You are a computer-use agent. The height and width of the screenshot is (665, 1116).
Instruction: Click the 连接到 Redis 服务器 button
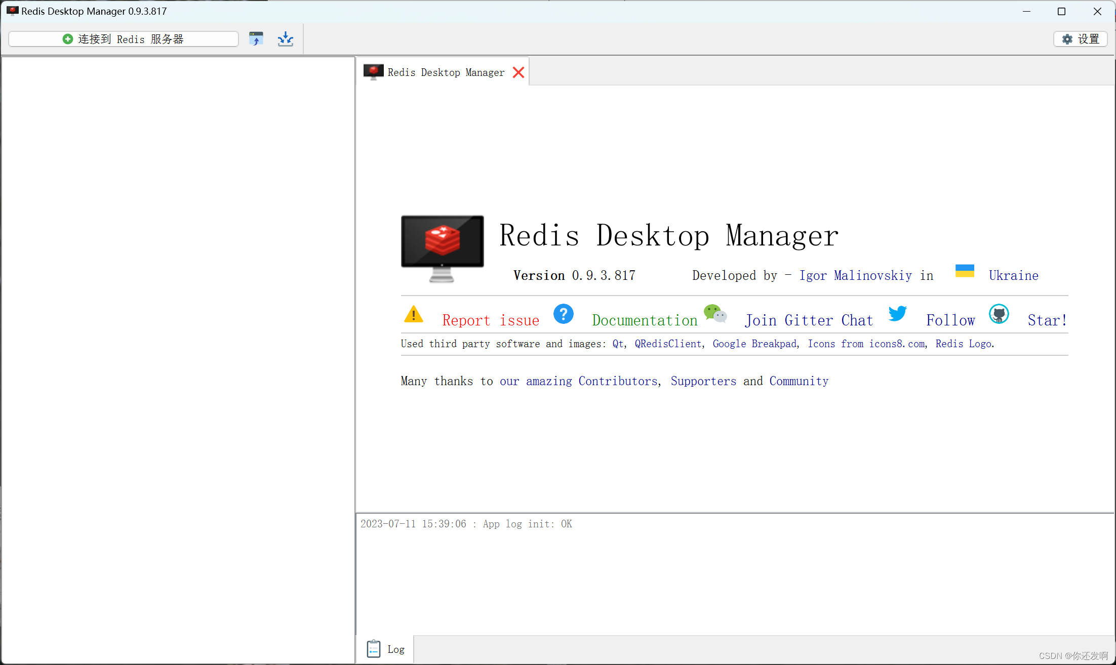[x=123, y=38]
